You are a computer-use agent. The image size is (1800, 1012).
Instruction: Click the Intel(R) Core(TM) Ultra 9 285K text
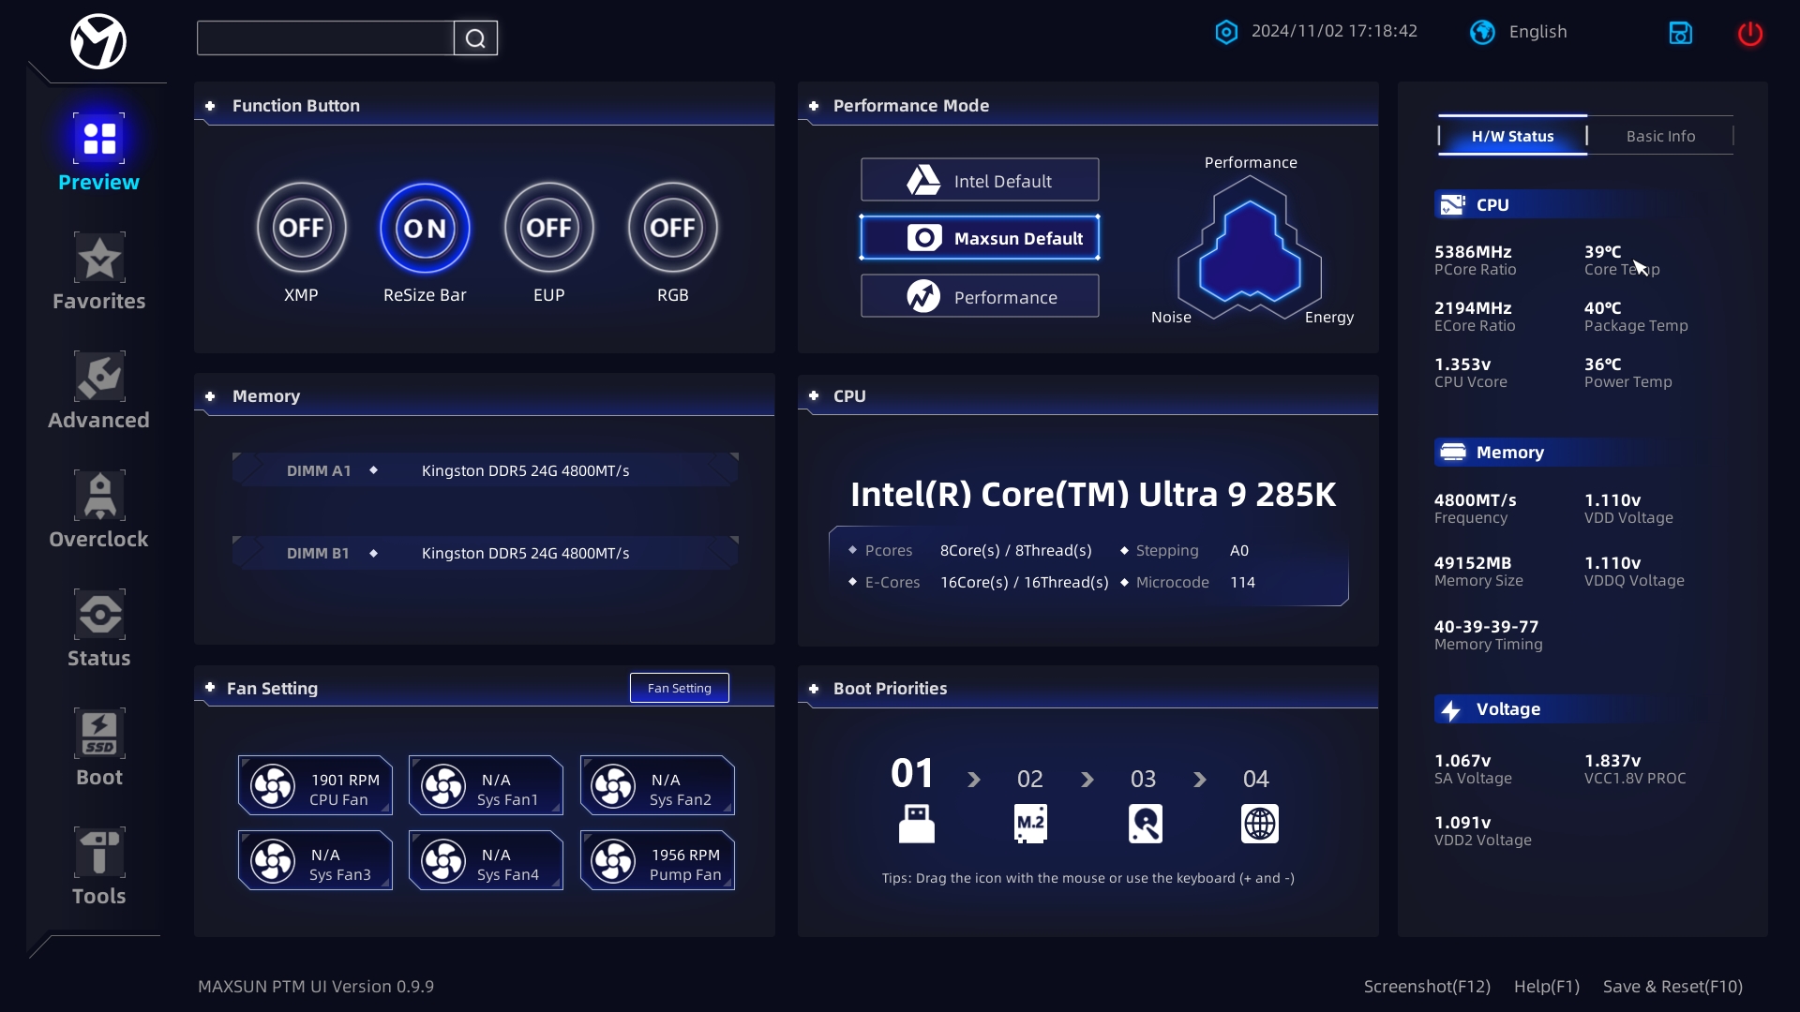(1093, 495)
